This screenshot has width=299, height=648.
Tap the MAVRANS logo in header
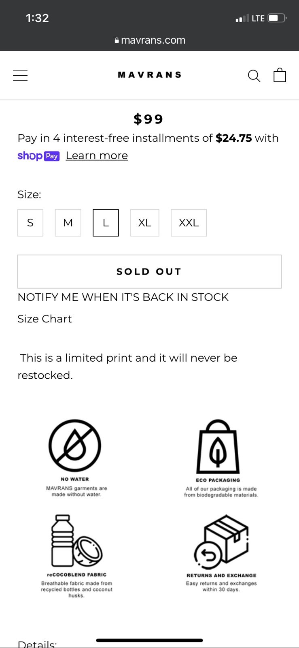point(150,75)
